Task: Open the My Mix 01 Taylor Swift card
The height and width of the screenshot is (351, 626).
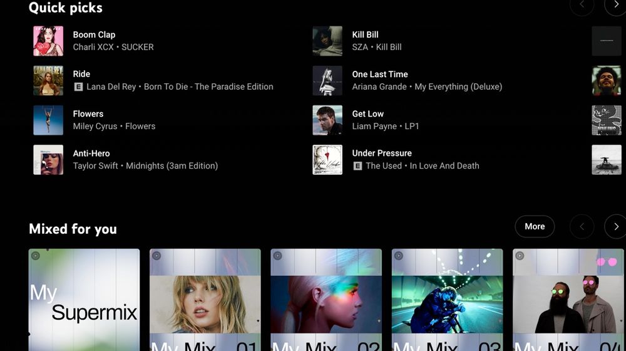Action: tap(205, 300)
